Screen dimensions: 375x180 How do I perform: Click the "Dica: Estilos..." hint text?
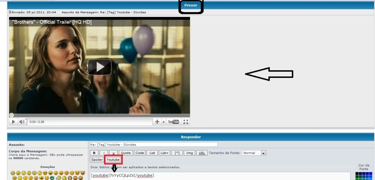[x=135, y=167]
